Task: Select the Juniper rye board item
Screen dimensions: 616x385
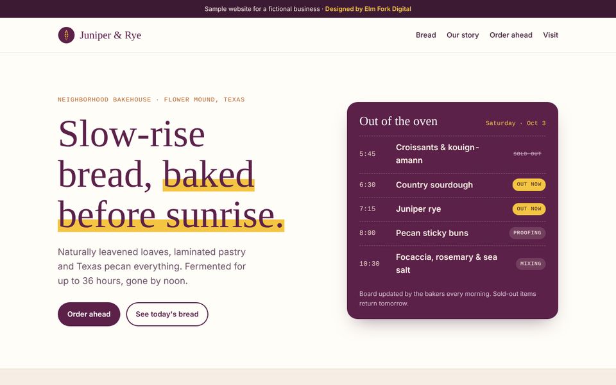Action: click(418, 209)
